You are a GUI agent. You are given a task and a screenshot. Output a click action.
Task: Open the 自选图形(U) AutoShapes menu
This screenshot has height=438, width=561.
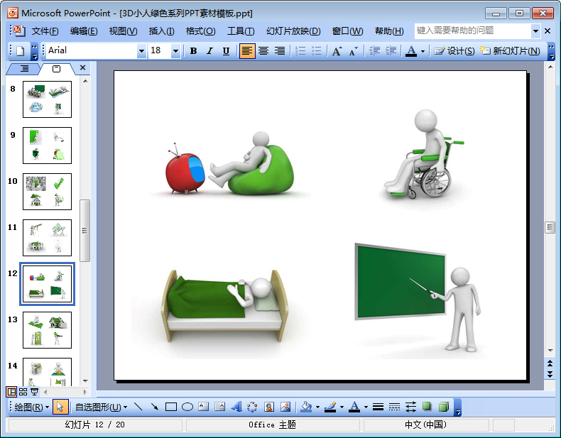tap(102, 407)
